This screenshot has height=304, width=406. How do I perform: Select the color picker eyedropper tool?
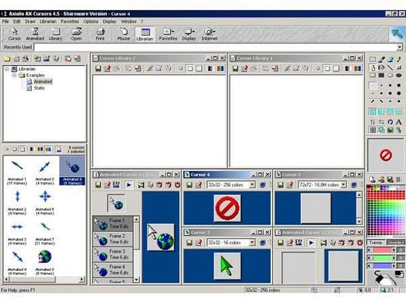pyautogui.click(x=381, y=59)
